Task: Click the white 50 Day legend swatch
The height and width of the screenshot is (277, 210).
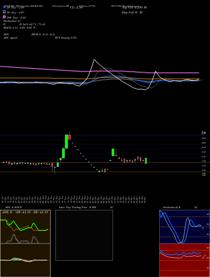Action: pyautogui.click(x=4, y=12)
